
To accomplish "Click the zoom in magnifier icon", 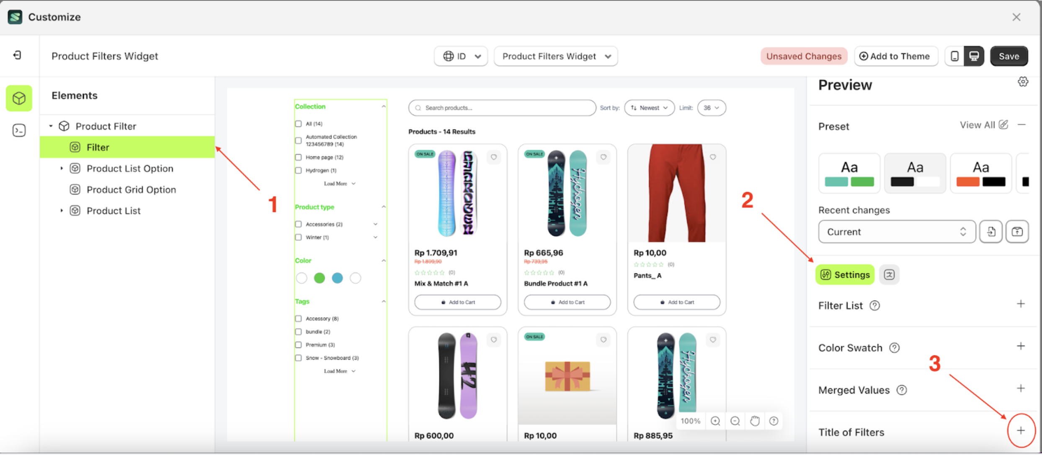I will tap(715, 421).
